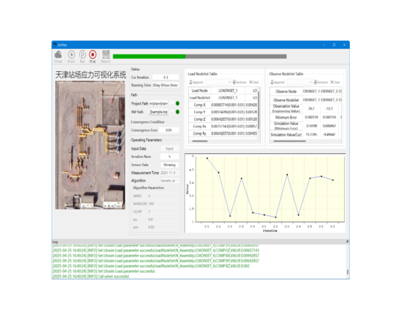Click the NIND parameter field
The image size is (395, 316).
coord(162,196)
